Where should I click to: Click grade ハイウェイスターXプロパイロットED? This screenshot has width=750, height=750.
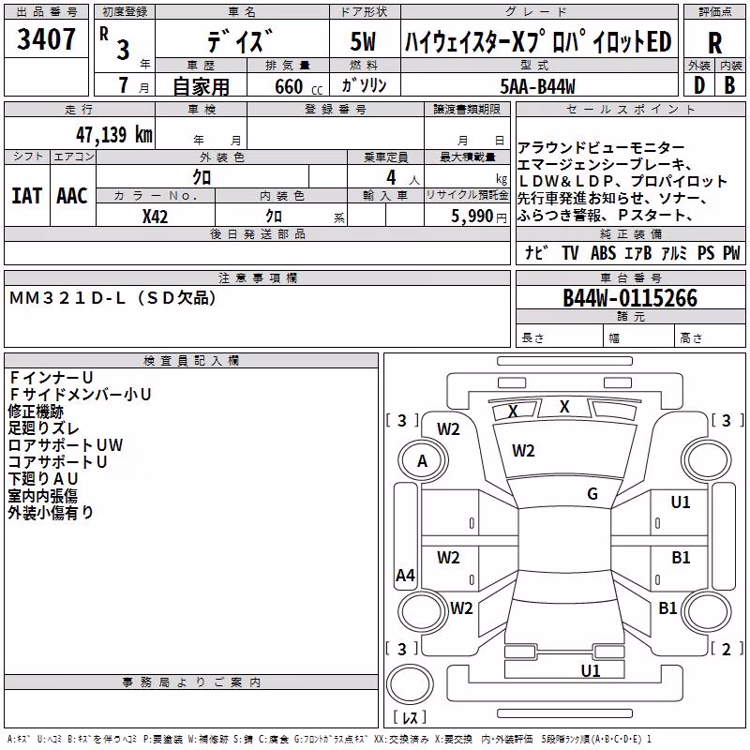coord(538,41)
